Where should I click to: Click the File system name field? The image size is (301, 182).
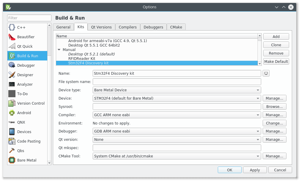pyautogui.click(x=177, y=82)
